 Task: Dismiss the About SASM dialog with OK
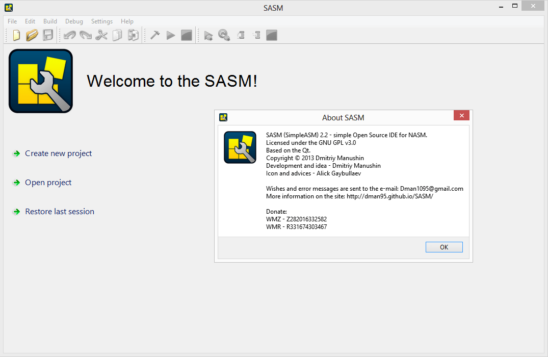443,247
